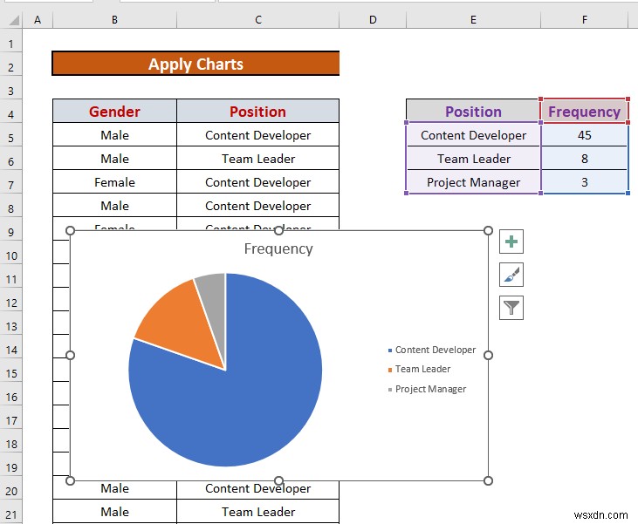Select Male cell in row 5
638x524 pixels.
coord(114,135)
